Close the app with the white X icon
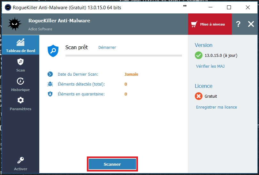259x175 pixels. (x=251, y=24)
